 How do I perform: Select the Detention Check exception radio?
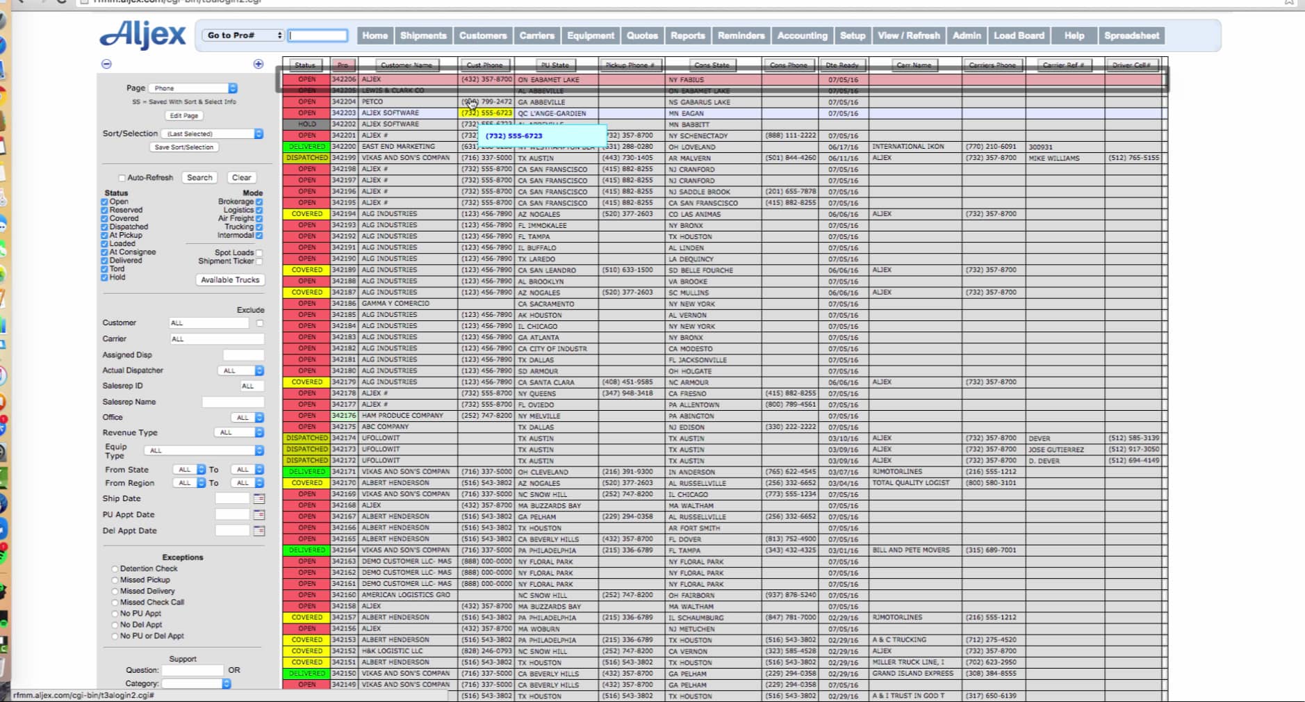[115, 569]
